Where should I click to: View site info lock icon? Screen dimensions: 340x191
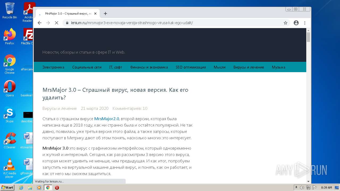[x=67, y=23]
